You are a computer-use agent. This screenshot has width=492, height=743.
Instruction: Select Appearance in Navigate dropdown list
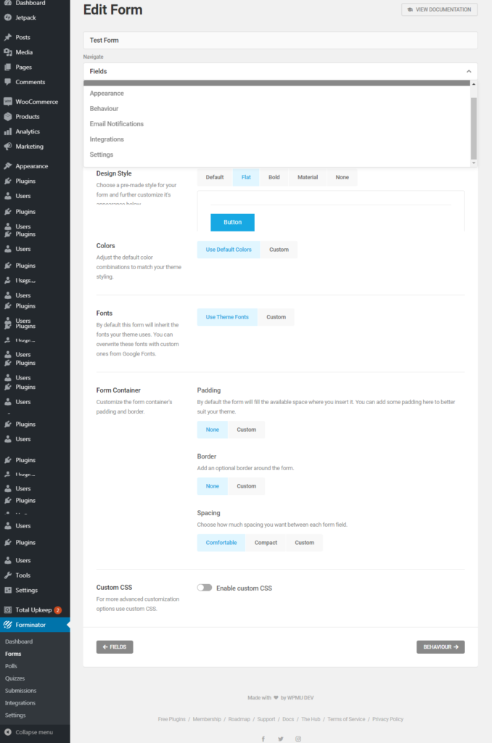click(276, 94)
